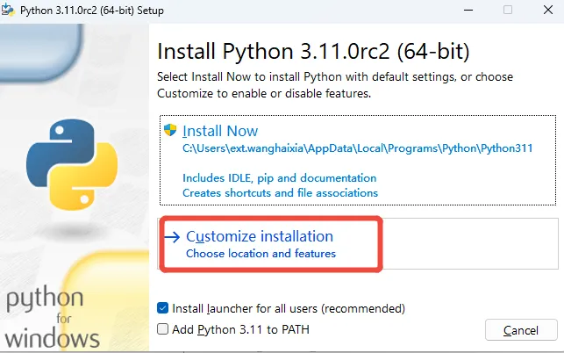
Task: Click the Python icon in the title bar
Action: 11,9
